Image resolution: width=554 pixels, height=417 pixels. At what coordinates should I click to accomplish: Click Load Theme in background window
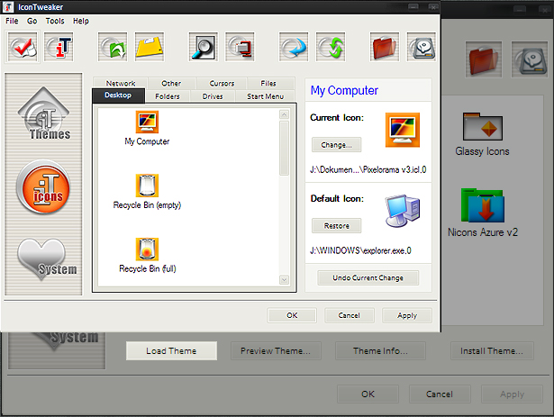click(171, 351)
